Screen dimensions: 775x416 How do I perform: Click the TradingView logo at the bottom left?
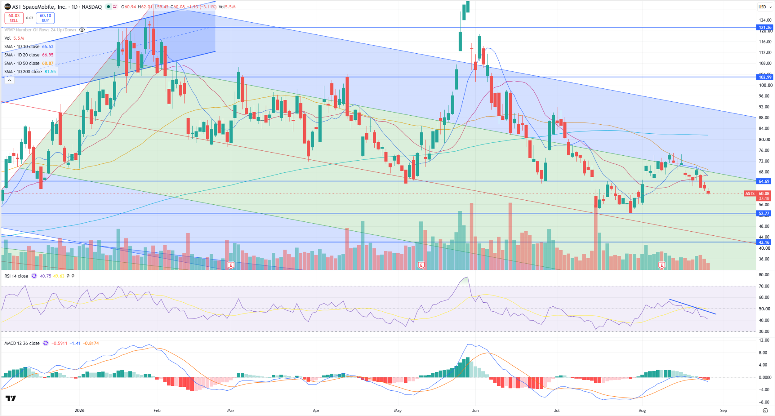click(11, 398)
